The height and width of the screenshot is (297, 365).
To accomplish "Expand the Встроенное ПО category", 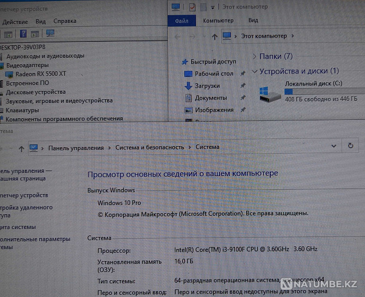I will click(27, 83).
